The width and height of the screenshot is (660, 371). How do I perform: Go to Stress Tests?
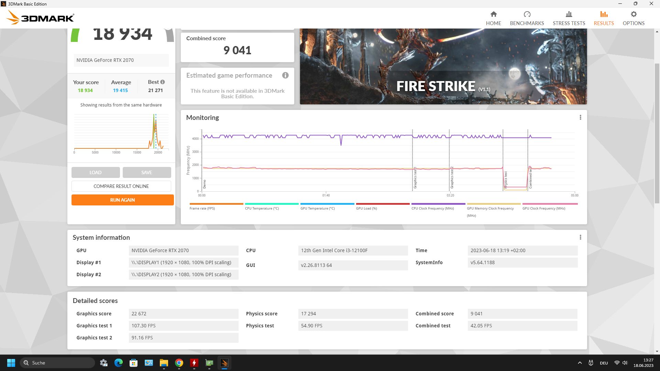pyautogui.click(x=569, y=18)
